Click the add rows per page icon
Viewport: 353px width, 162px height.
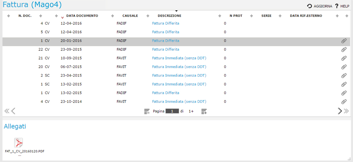click(x=204, y=111)
